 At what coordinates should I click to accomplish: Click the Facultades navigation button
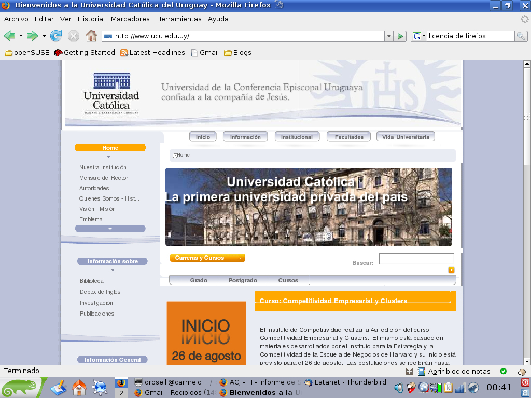tap(349, 137)
